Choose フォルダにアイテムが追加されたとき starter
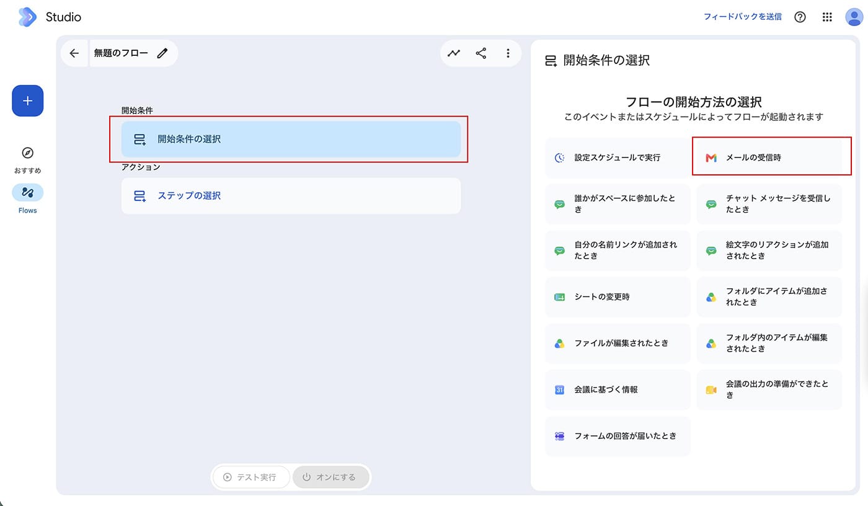868x506 pixels. [x=769, y=297]
